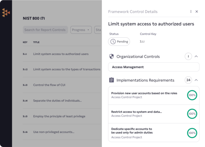Click the Implementations Requirements count badge 24
This screenshot has width=205, height=147.
(188, 80)
